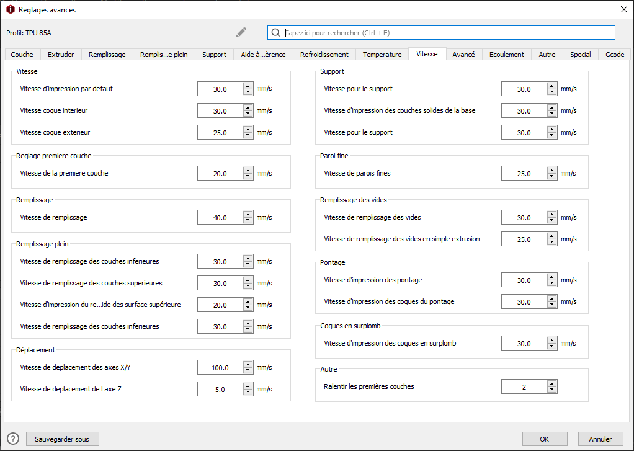Cancel changes with Annuler button

tap(600, 439)
